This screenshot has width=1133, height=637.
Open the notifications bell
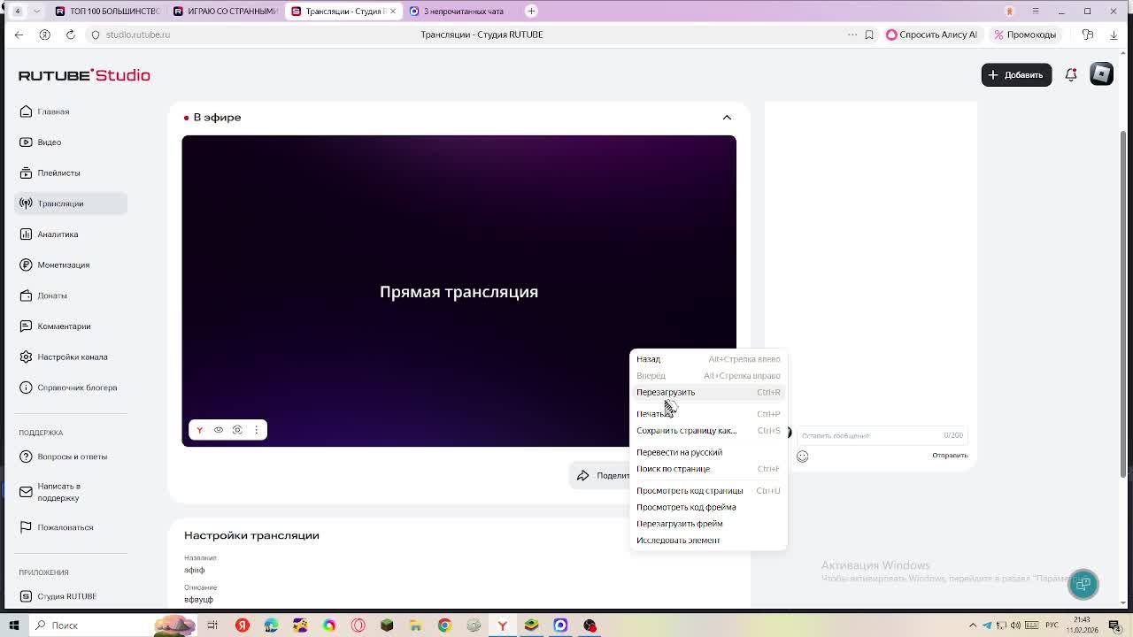(1071, 75)
